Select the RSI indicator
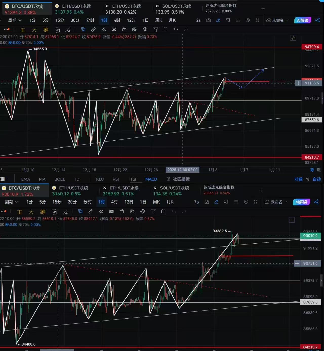 coord(116,179)
